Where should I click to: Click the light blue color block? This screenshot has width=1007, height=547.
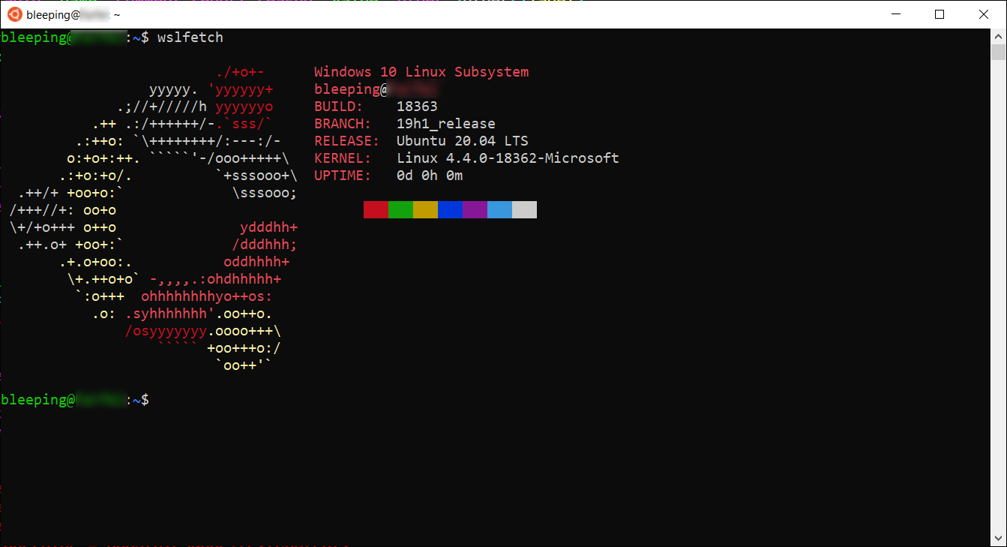click(x=499, y=209)
